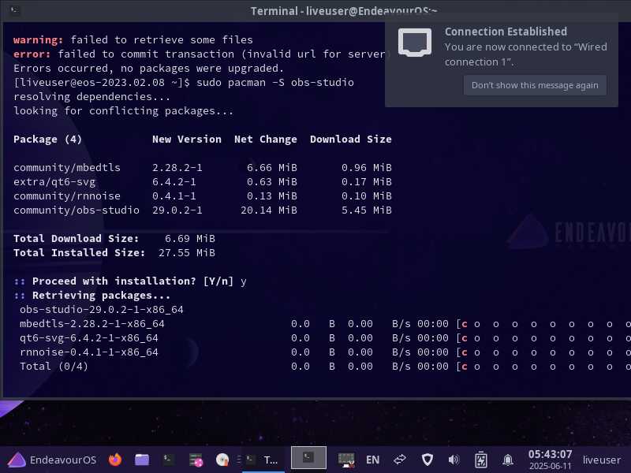
Task: Click the "sudo pacman -S obs-studio" command text
Action: [275, 83]
